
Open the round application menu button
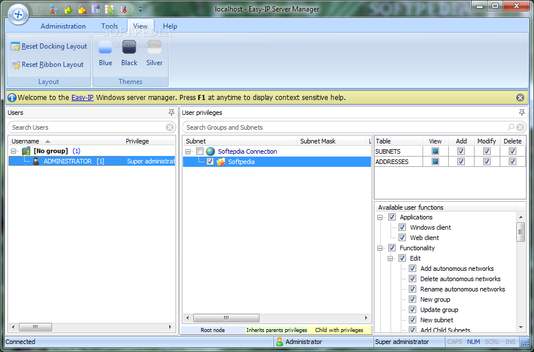[18, 14]
